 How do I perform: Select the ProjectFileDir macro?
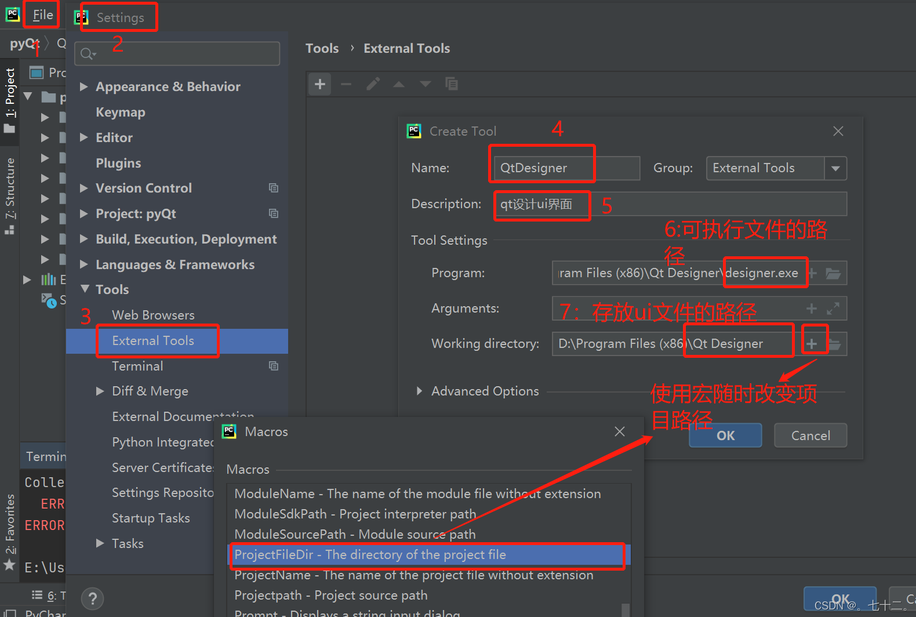click(x=428, y=555)
